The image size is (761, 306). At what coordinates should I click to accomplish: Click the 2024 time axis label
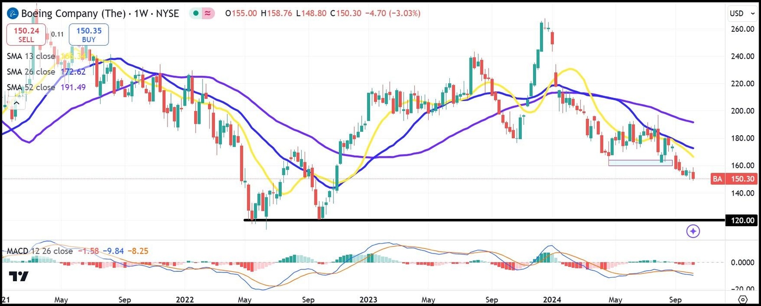coord(551,300)
